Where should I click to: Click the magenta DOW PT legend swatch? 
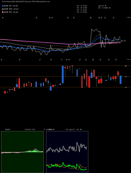(3, 12)
